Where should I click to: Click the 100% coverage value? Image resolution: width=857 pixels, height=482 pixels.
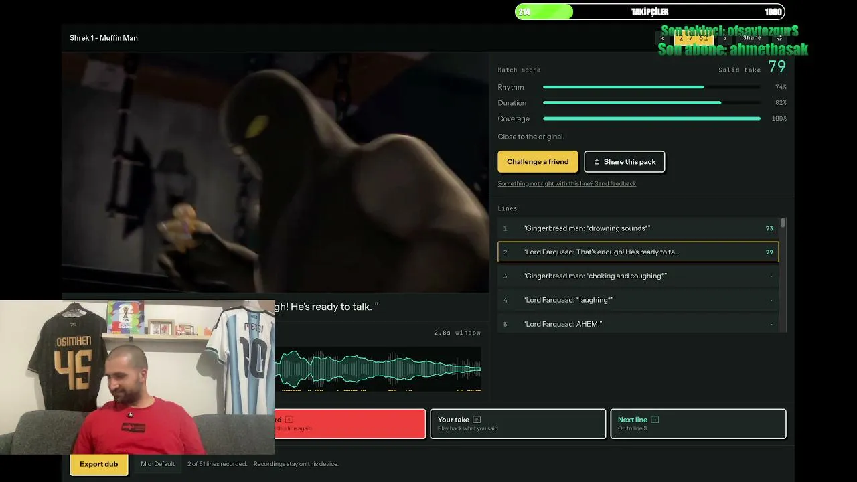(779, 118)
